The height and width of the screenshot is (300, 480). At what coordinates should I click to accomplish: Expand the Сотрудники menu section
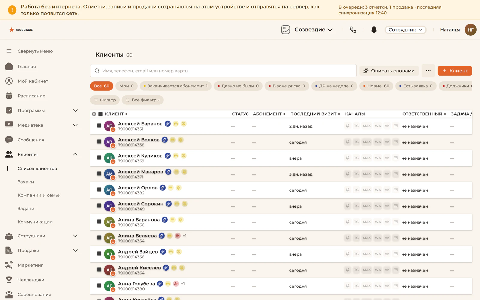(75, 236)
